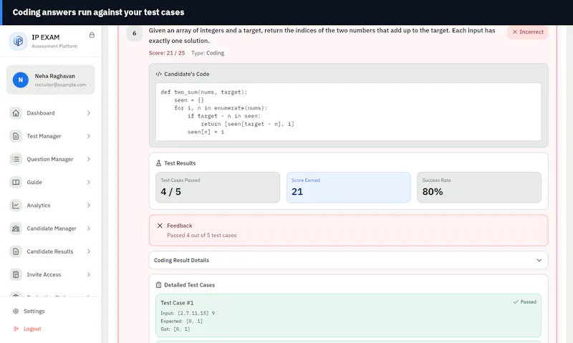The width and height of the screenshot is (573, 343).
Task: Click the Test Case #1 title
Action: [177, 303]
